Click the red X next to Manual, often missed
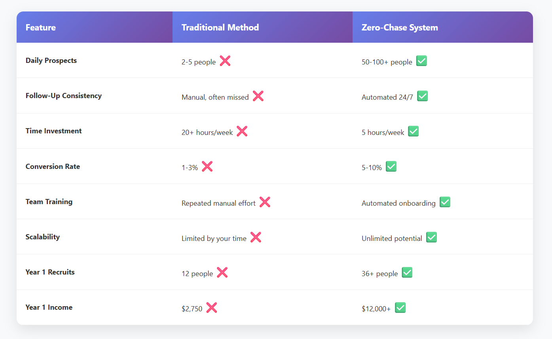Viewport: 552px width, 339px height. [x=258, y=96]
